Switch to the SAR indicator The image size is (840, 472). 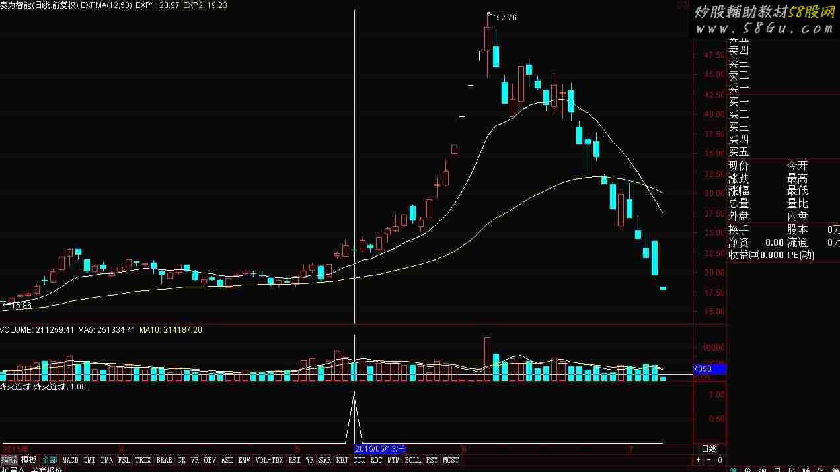pos(325,460)
